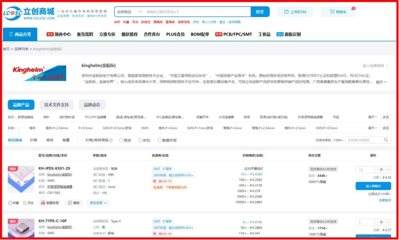This screenshot has width=399, height=240.
Task: Focus the MAX13487EESA+T search input
Action: click(x=198, y=12)
